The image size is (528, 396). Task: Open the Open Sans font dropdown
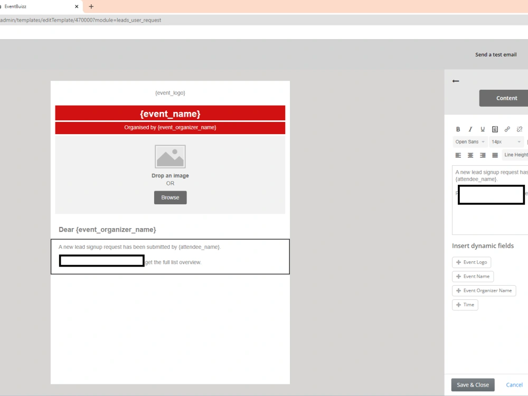(x=470, y=142)
